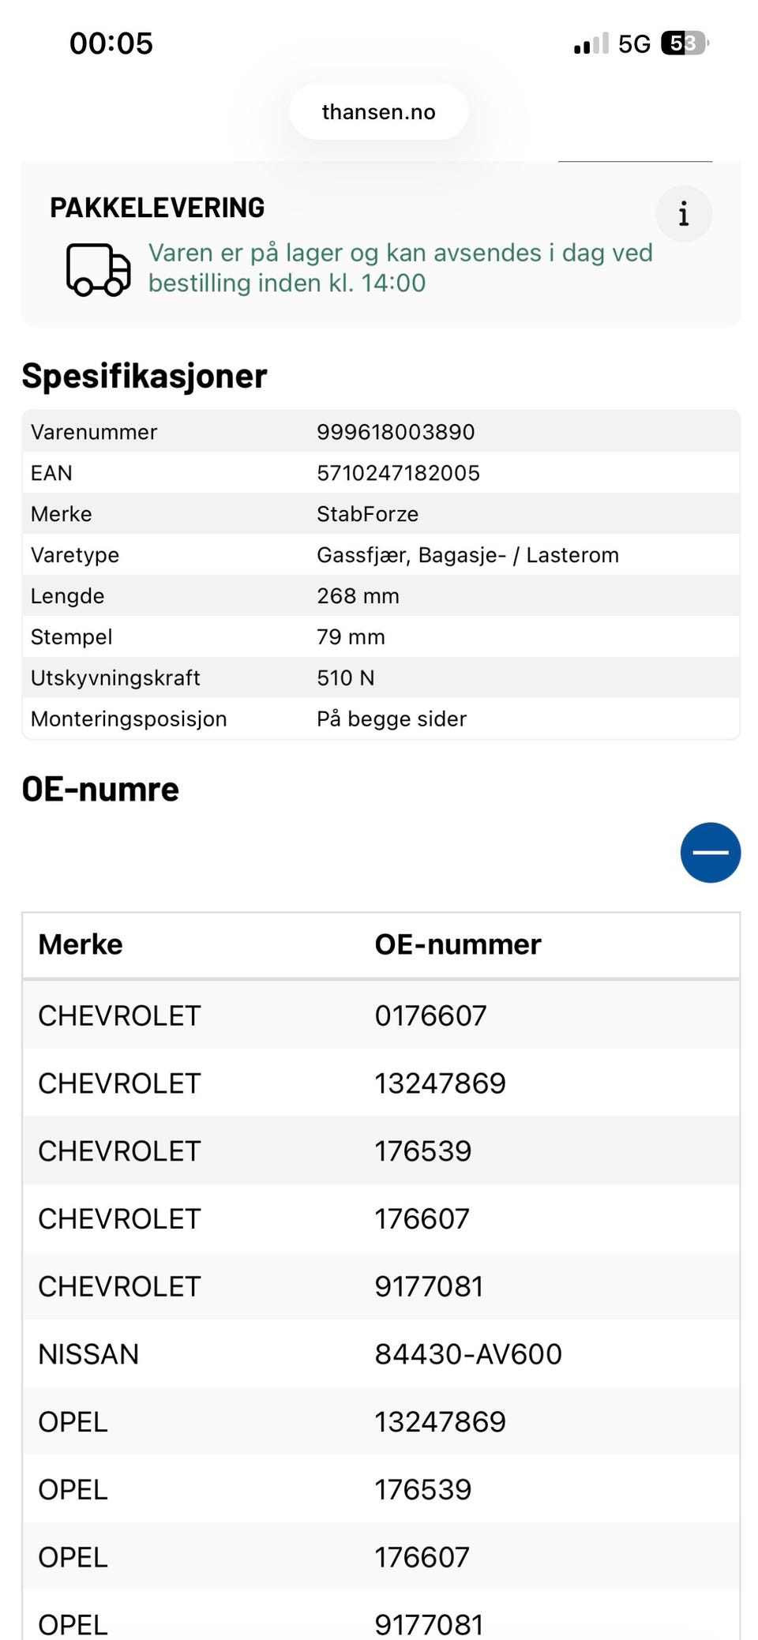Tap the battery indicator in status bar
The width and height of the screenshot is (758, 1640).
[685, 43]
